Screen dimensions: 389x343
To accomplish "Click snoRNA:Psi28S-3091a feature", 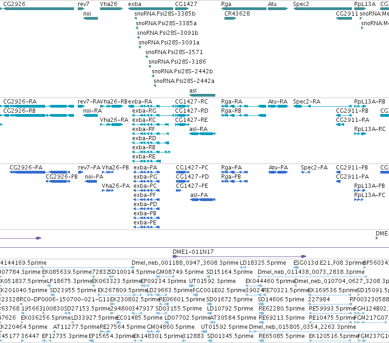I will 140,47.
